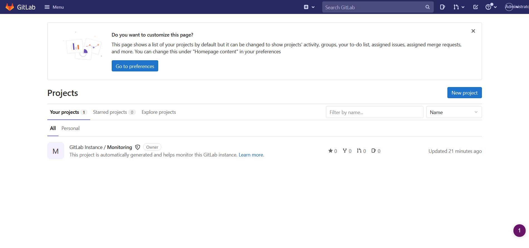Screen dimensions: 529x248
Task: Switch to Explore projects tab
Action: coord(159,112)
